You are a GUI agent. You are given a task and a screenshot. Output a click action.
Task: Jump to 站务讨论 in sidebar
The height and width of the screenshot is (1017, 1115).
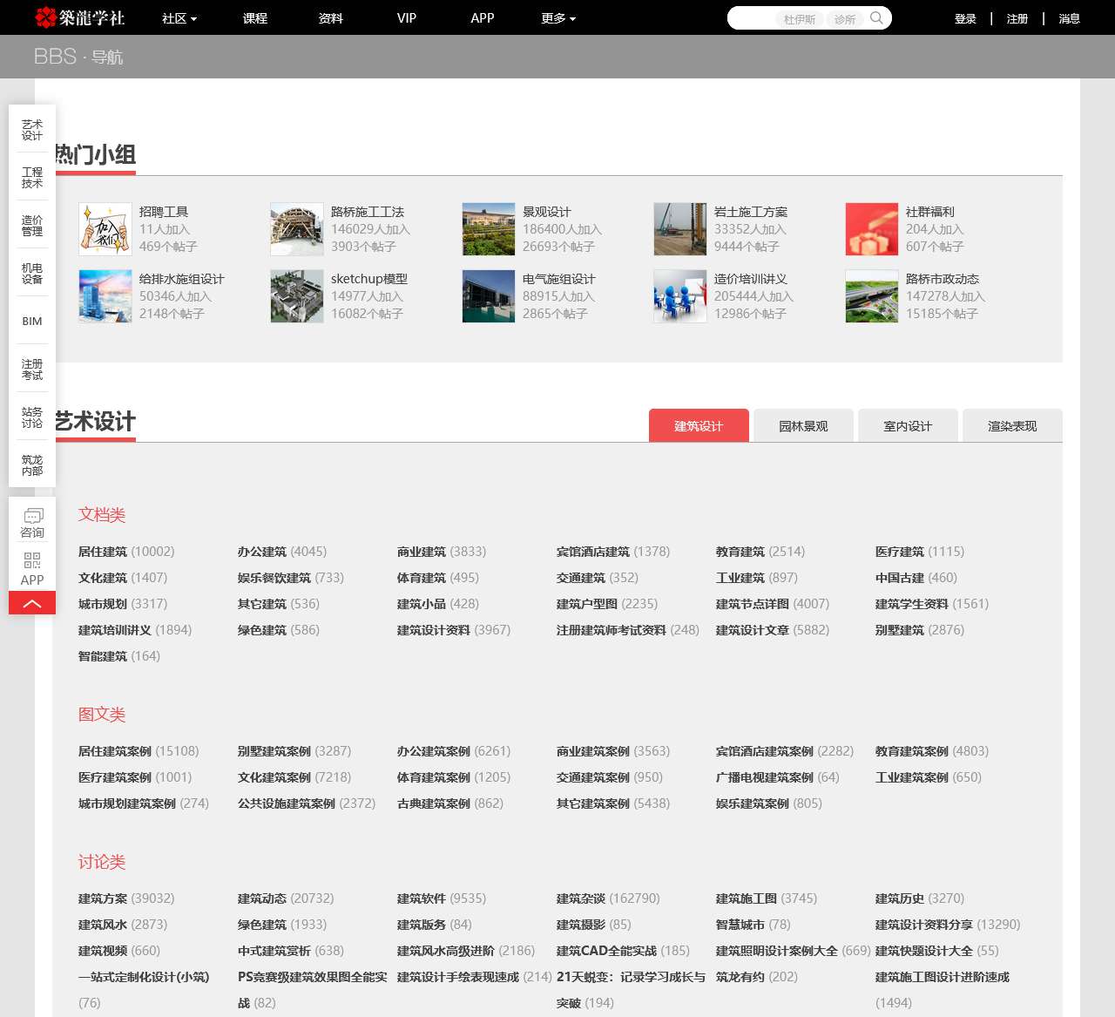pos(32,417)
